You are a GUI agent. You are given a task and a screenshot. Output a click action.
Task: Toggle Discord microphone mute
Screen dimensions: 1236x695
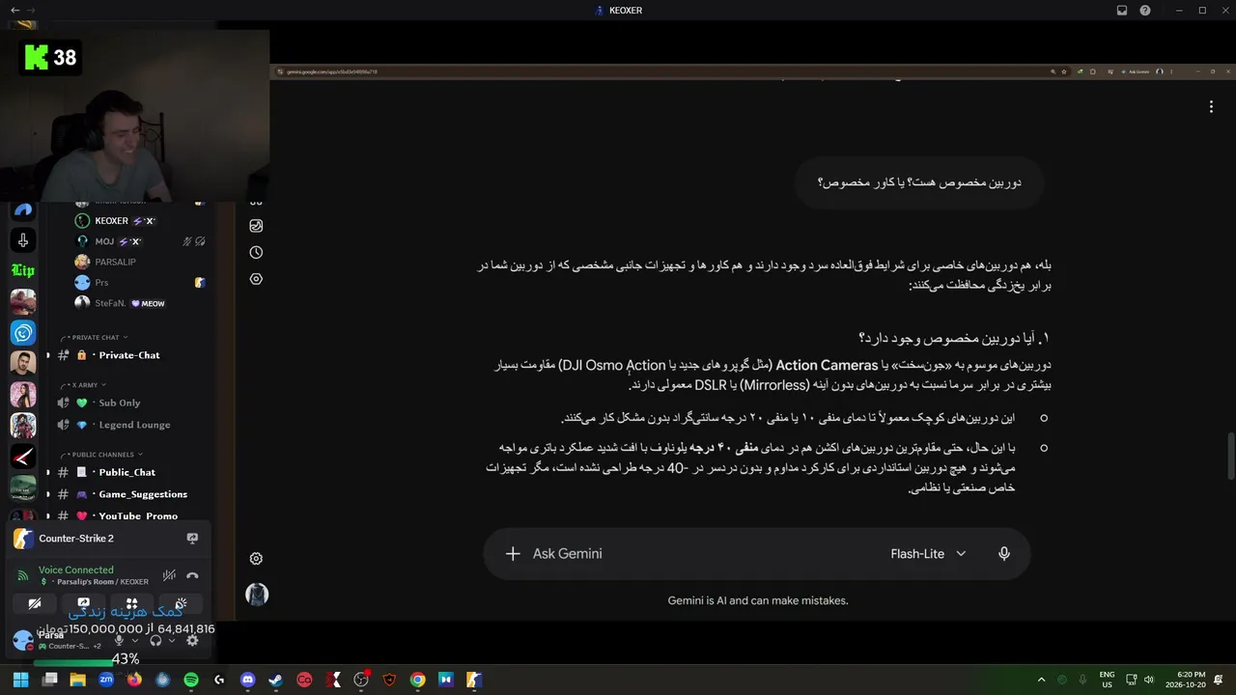[119, 640]
